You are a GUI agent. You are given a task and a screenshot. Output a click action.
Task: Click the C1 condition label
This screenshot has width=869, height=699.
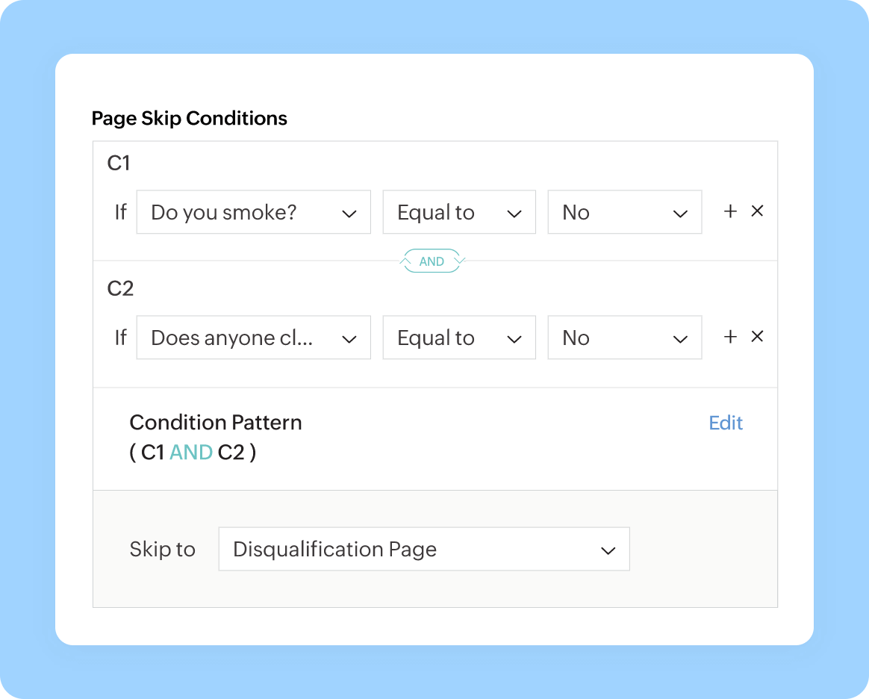coord(119,163)
